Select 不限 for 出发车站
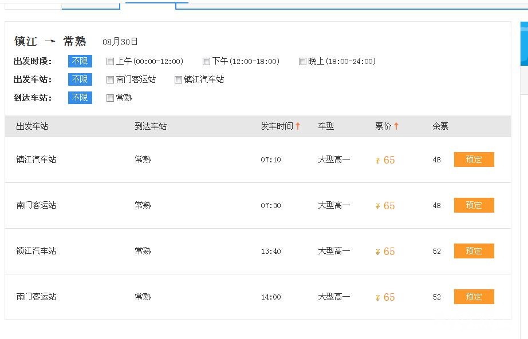 click(80, 79)
